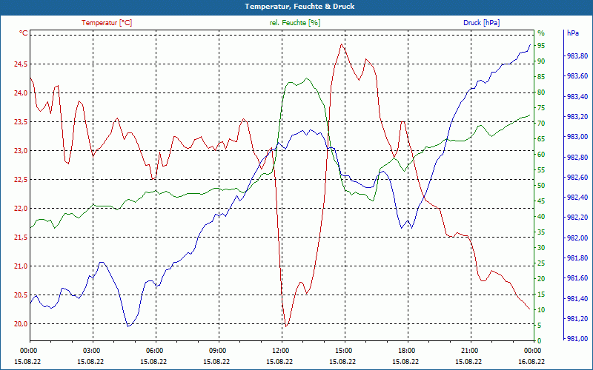Screen dimensions: 593x370
Task: Click the 03:00 time axis label
Action: 90,350
